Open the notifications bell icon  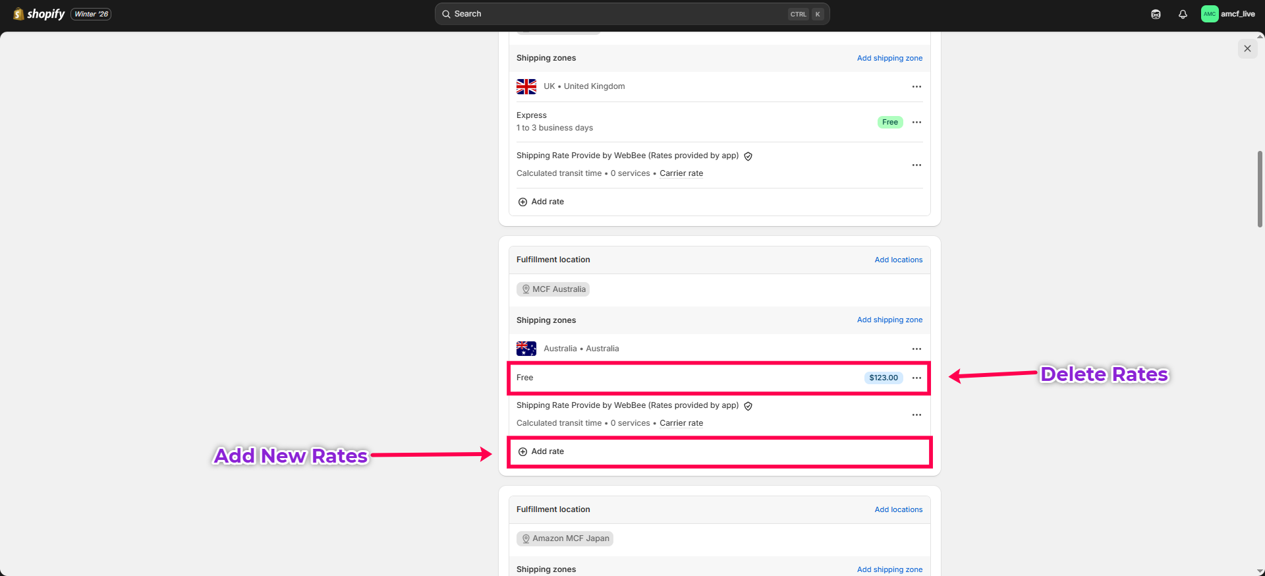coord(1183,14)
